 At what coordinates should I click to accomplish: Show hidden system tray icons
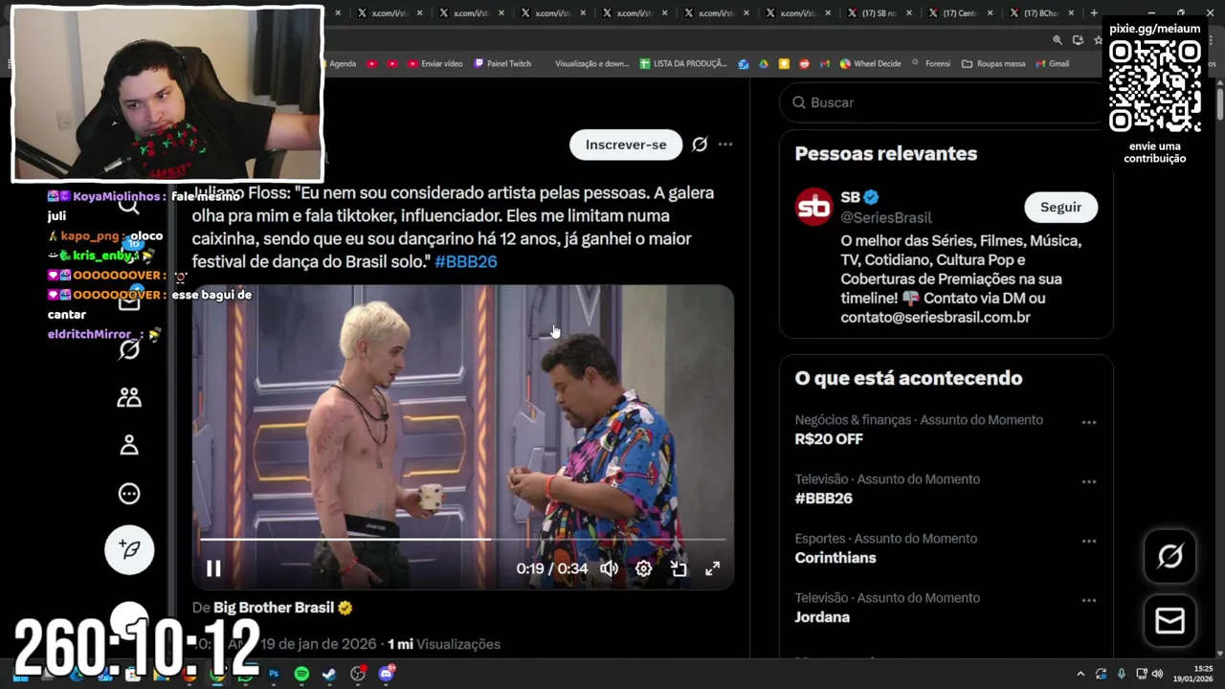coord(1080,674)
